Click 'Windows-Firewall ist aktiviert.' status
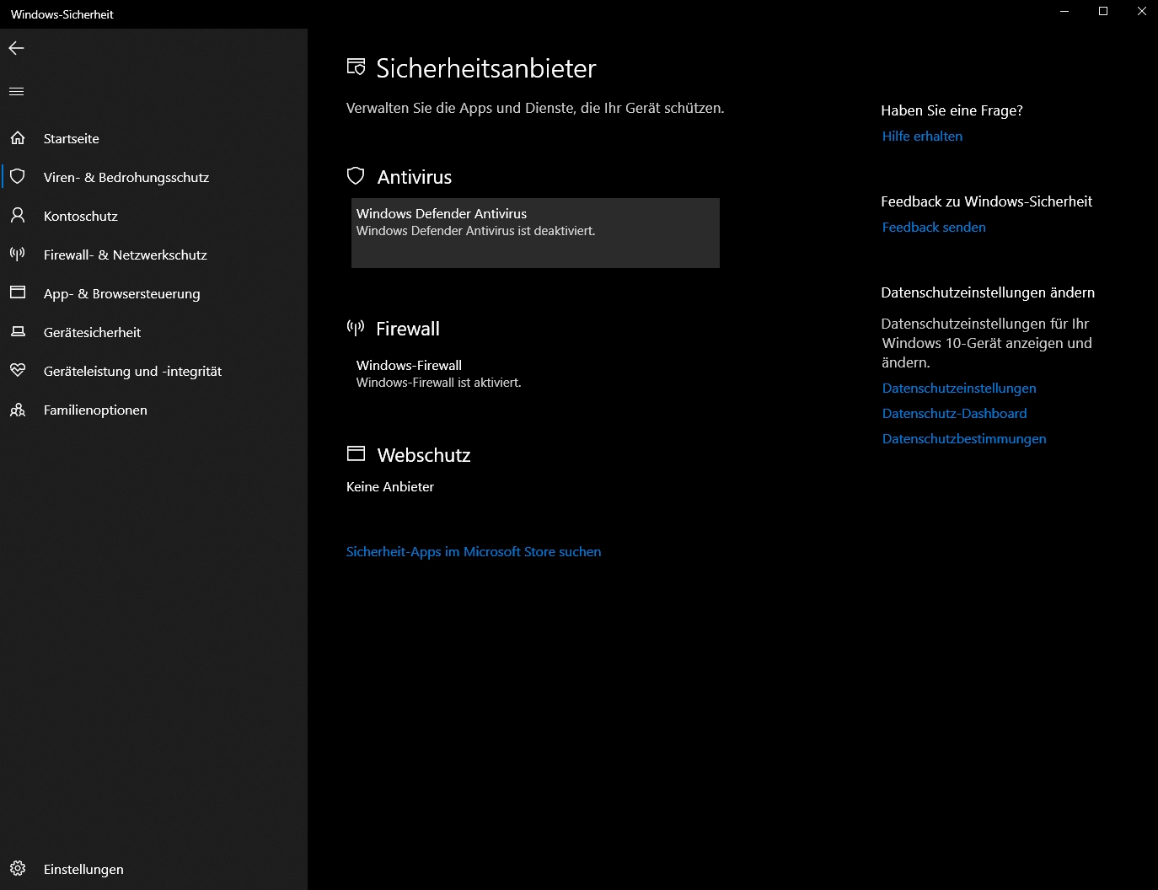 (438, 383)
